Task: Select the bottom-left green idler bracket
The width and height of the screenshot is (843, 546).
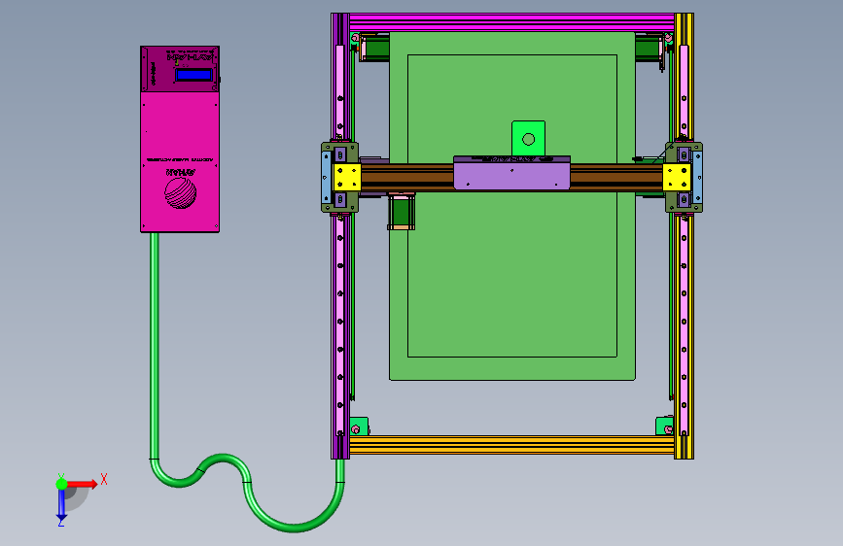Action: (359, 427)
